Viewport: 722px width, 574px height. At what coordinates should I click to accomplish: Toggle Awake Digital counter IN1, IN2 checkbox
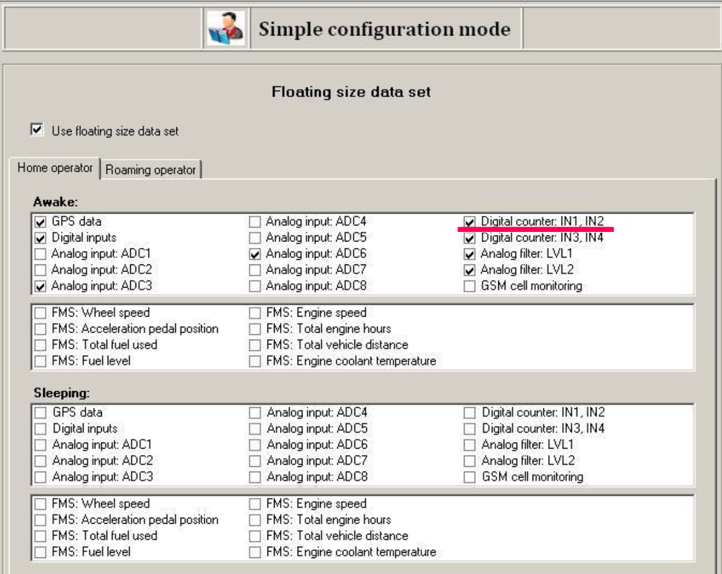(x=469, y=222)
